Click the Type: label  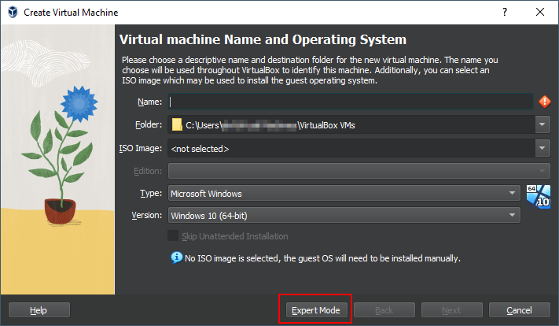pyautogui.click(x=151, y=193)
